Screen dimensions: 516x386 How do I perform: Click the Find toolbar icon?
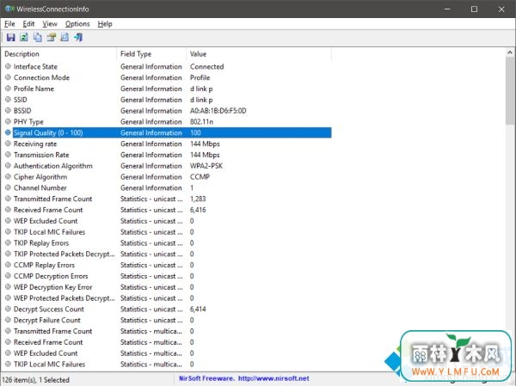[x=64, y=37]
